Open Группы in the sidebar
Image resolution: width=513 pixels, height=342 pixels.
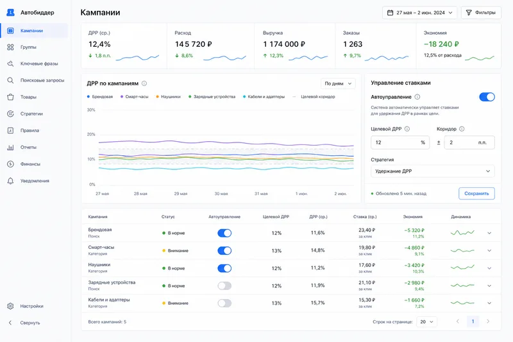point(28,47)
